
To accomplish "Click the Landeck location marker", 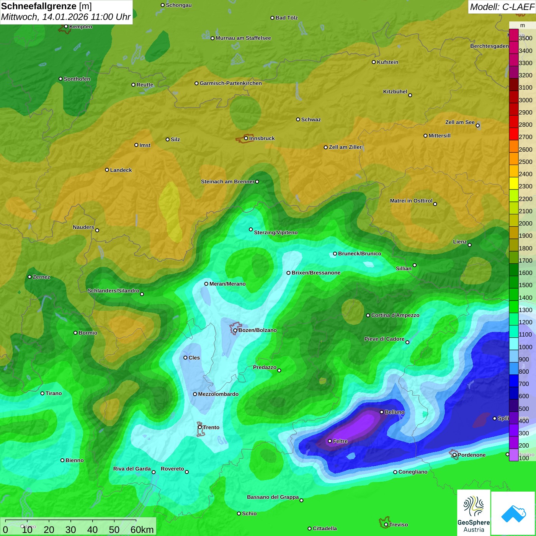I will click(x=107, y=170).
